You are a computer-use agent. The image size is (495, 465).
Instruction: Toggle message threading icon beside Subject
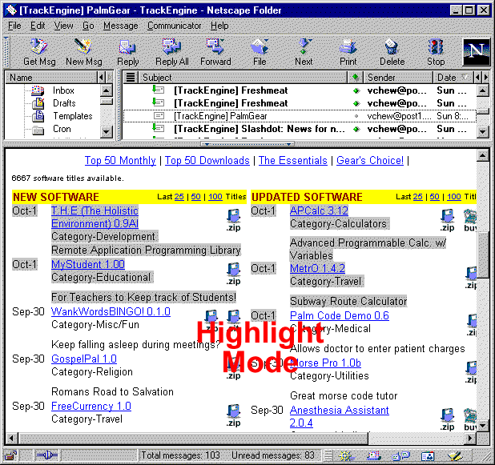click(x=131, y=78)
